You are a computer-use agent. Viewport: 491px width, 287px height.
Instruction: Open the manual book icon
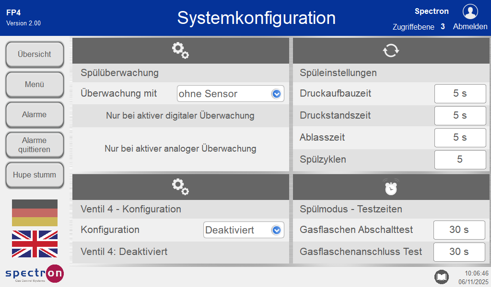[441, 276]
